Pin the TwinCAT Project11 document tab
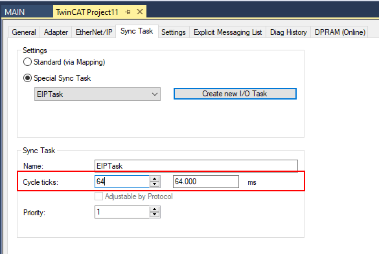The width and height of the screenshot is (379, 254). coord(128,12)
